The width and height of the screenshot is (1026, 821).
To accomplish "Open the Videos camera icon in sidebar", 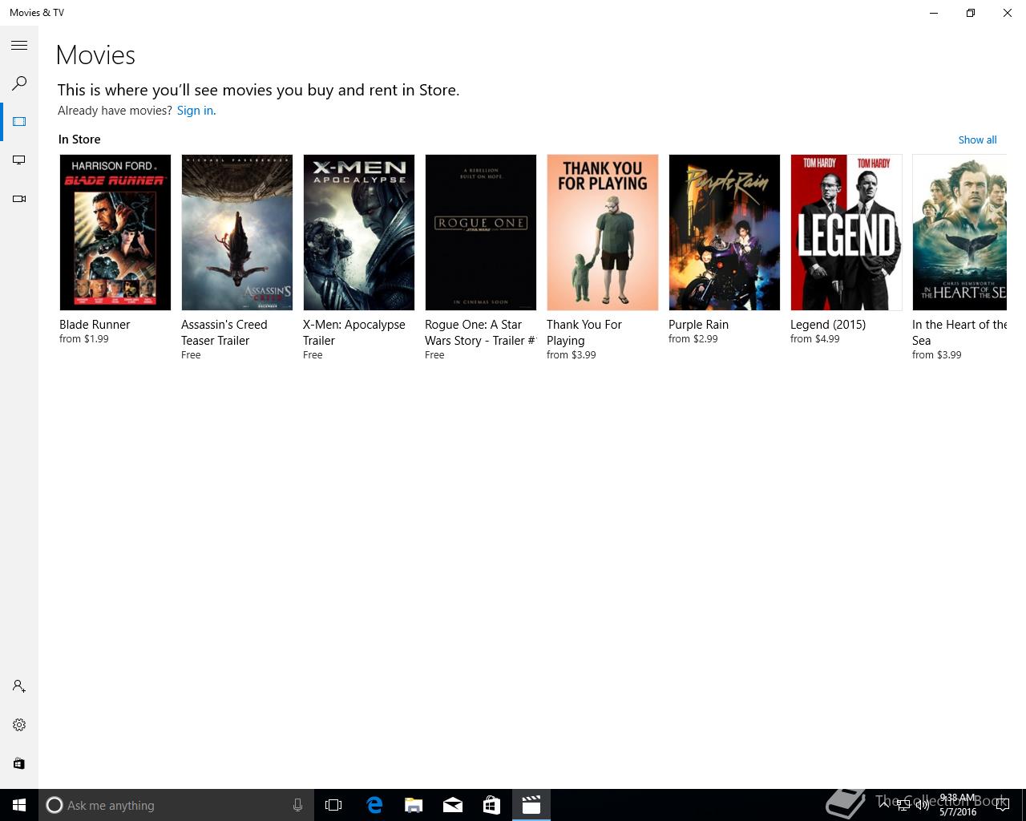I will 19,199.
